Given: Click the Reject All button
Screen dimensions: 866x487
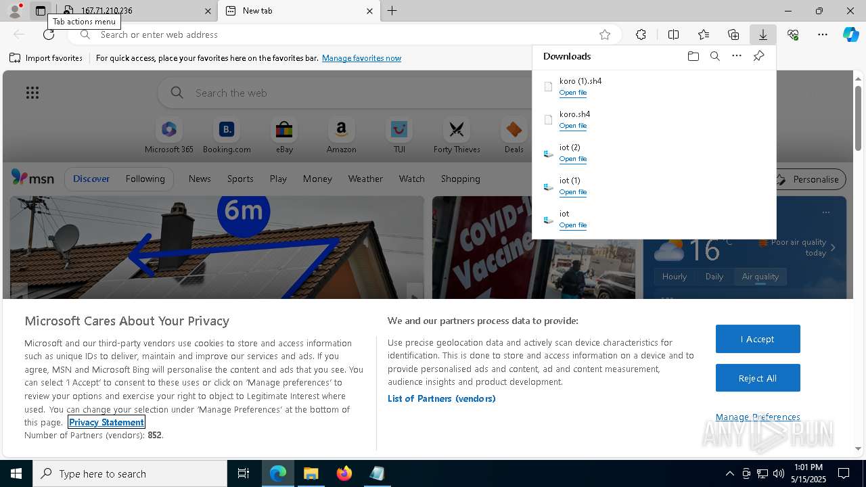Looking at the screenshot, I should tap(758, 378).
